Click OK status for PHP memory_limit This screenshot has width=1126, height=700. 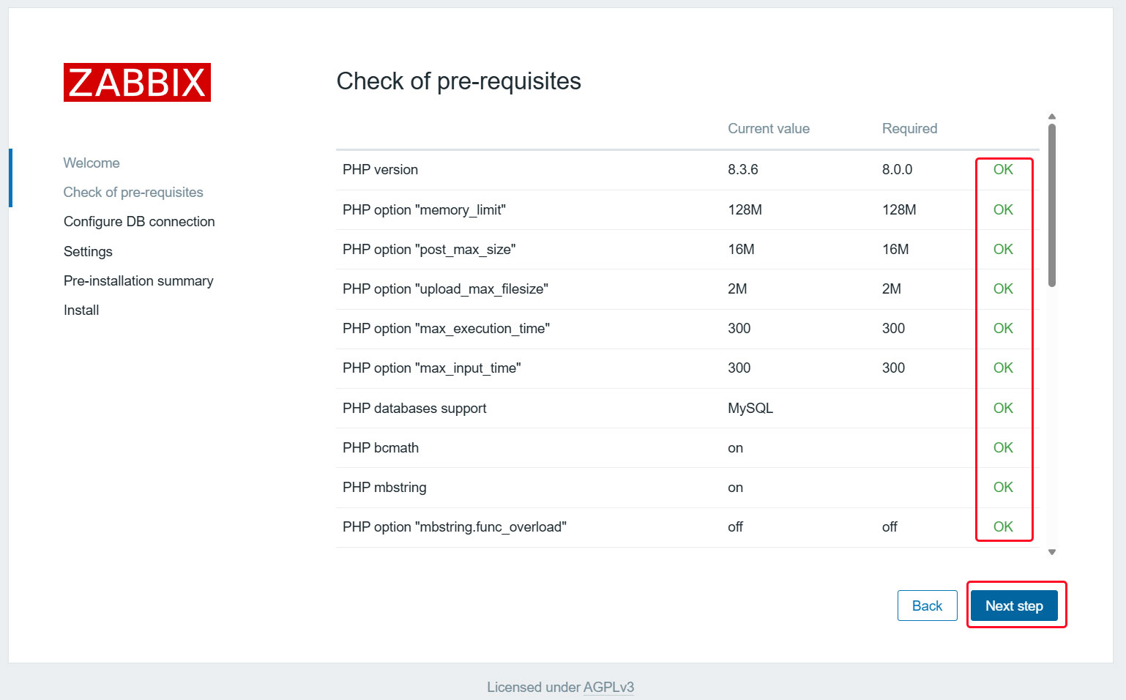(1003, 209)
